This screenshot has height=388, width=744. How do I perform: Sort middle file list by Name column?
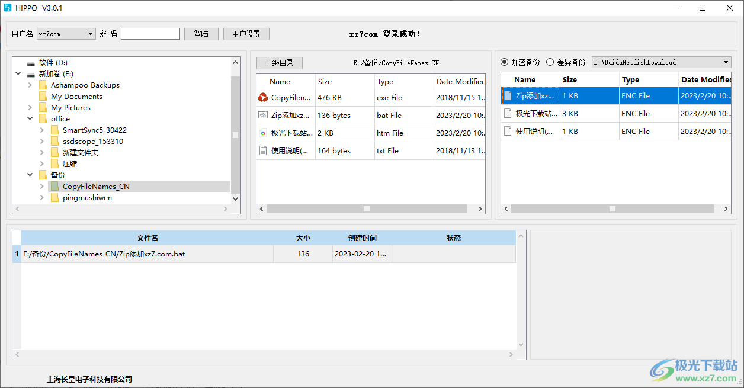pos(286,82)
